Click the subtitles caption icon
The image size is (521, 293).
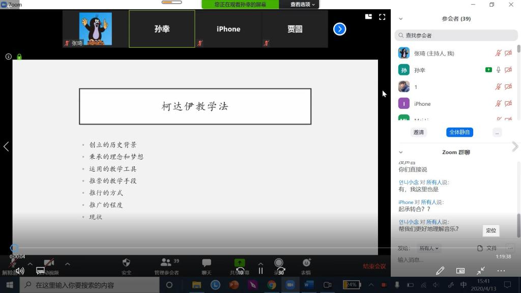(40, 271)
